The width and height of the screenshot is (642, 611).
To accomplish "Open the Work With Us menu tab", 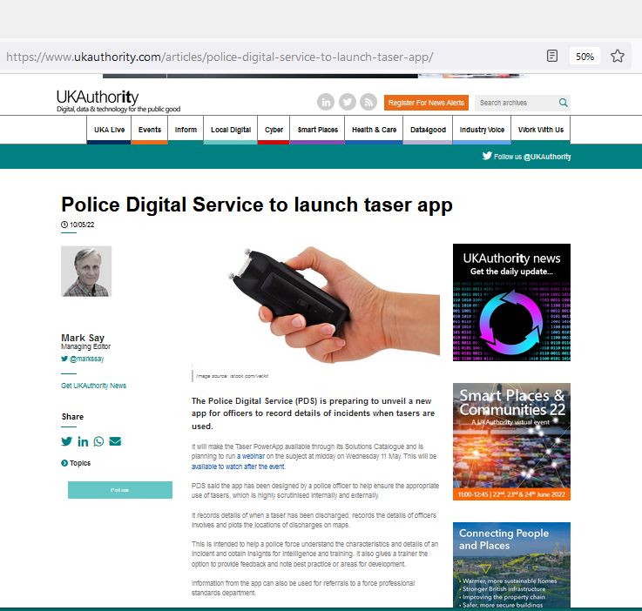I will [540, 130].
